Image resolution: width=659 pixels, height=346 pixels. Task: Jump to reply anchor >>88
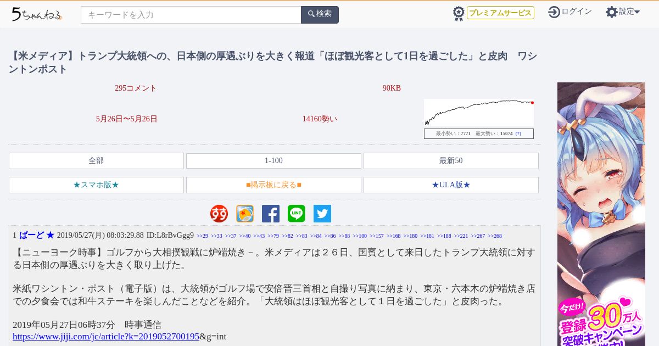pos(344,236)
